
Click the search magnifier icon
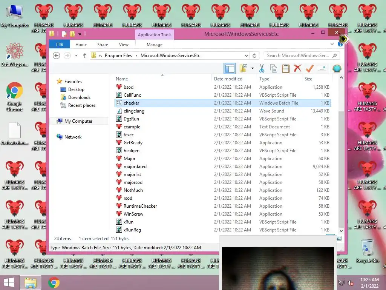point(335,56)
